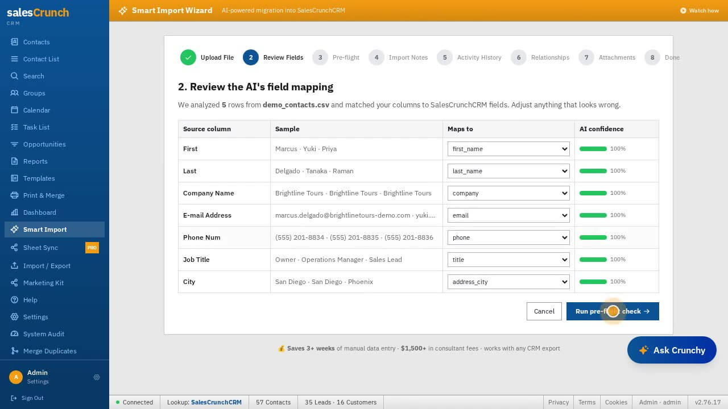Viewport: 728px width, 409px height.
Task: Click the v2.76.17 version label
Action: point(708,402)
